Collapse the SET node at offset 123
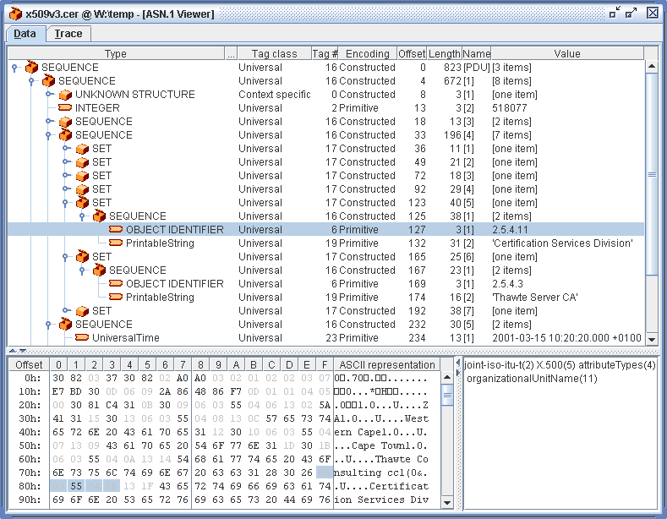This screenshot has height=519, width=667. tap(65, 203)
